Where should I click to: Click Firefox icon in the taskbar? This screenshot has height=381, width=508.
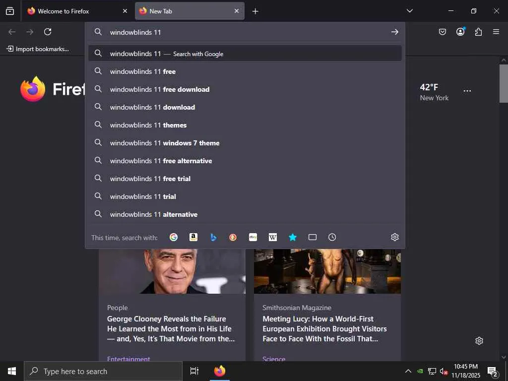pos(220,371)
